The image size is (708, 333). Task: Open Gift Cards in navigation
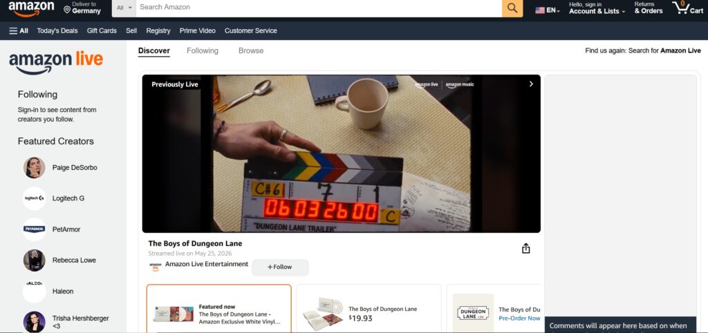point(102,30)
